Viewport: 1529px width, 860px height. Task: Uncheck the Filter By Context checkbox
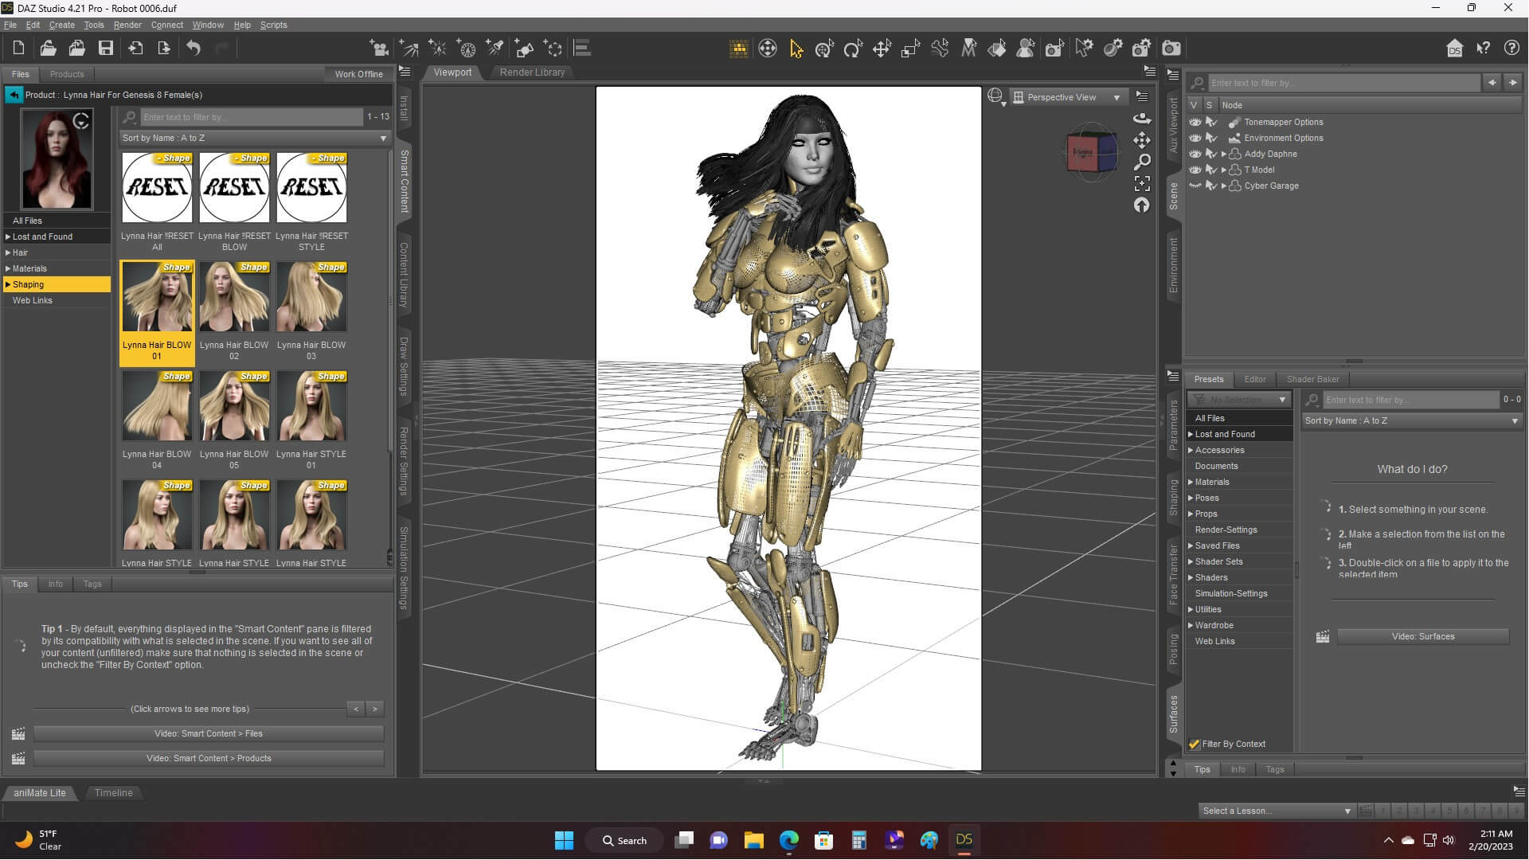coord(1194,745)
